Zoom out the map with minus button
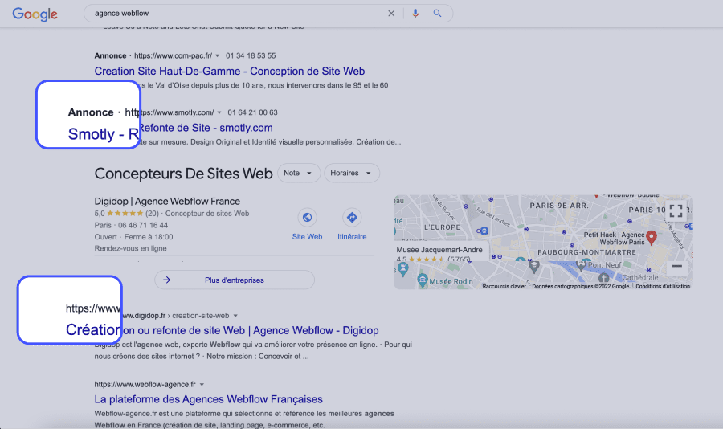Viewport: 723px width, 429px height. pyautogui.click(x=676, y=266)
